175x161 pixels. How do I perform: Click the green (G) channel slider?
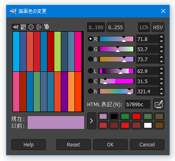117,49
